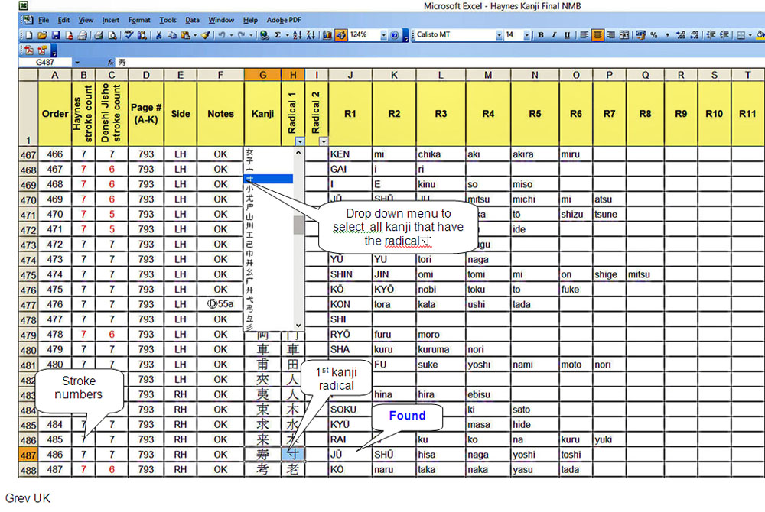The width and height of the screenshot is (765, 512).
Task: Click the AutoSum sigma icon
Action: click(277, 35)
